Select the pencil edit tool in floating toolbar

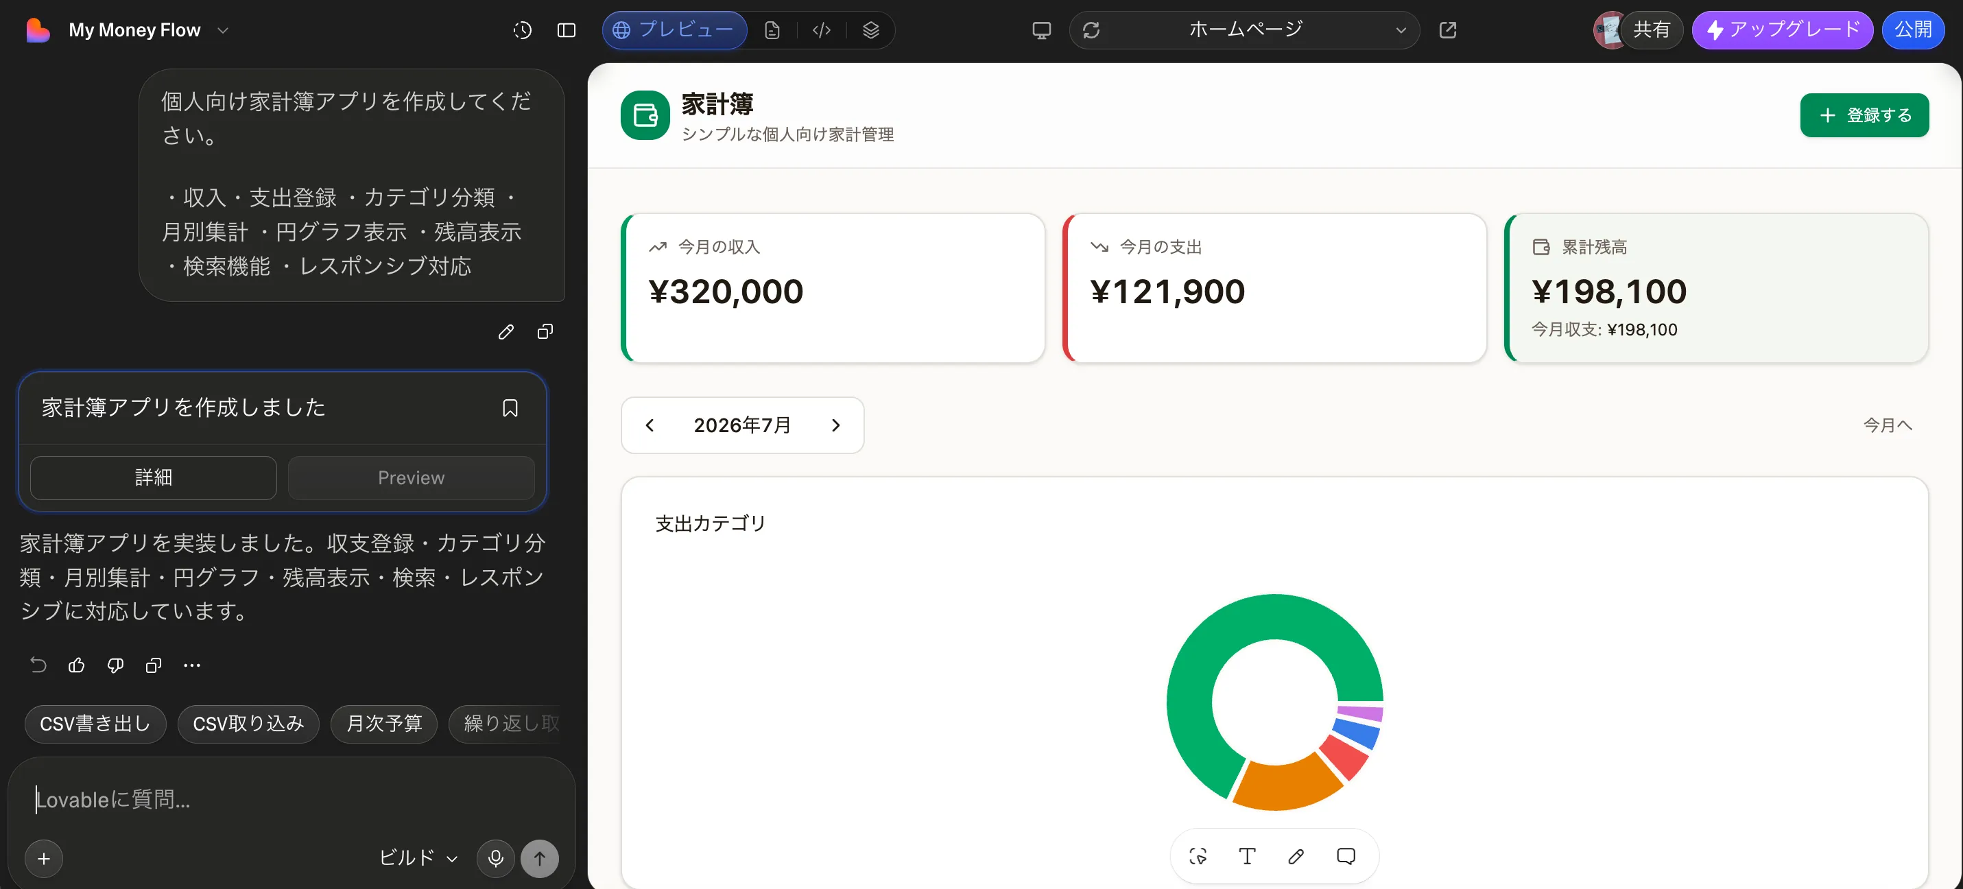[x=1296, y=856]
